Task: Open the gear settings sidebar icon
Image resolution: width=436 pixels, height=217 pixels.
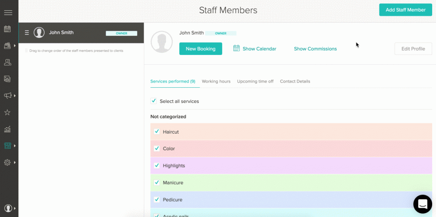Action: pyautogui.click(x=8, y=163)
